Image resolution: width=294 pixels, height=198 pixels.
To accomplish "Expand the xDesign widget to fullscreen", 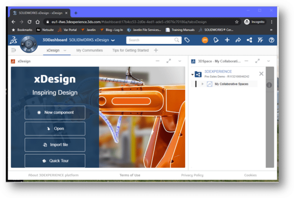I will [x=169, y=61].
